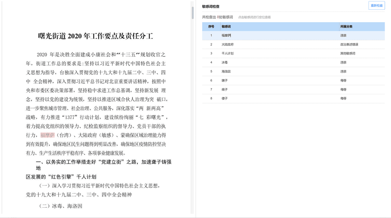Image resolution: width=391 pixels, height=218 pixels.
Task: Click the document title 曙光街道2020年工作要点及责任分工
Action: 96,36
